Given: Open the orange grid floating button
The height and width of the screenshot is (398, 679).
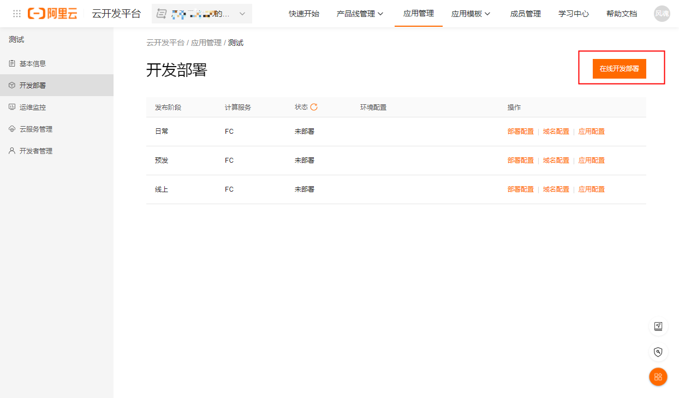Looking at the screenshot, I should click(x=658, y=377).
